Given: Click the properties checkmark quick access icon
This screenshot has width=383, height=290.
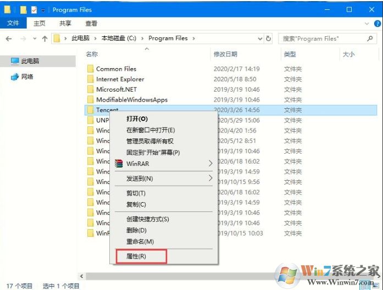Looking at the screenshot, I should (x=34, y=10).
